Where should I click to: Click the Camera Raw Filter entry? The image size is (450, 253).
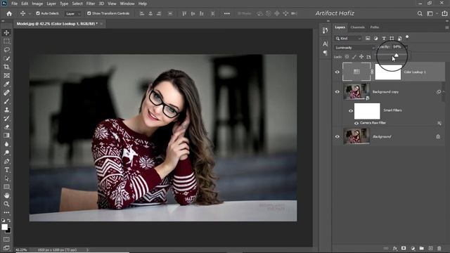tap(373, 123)
